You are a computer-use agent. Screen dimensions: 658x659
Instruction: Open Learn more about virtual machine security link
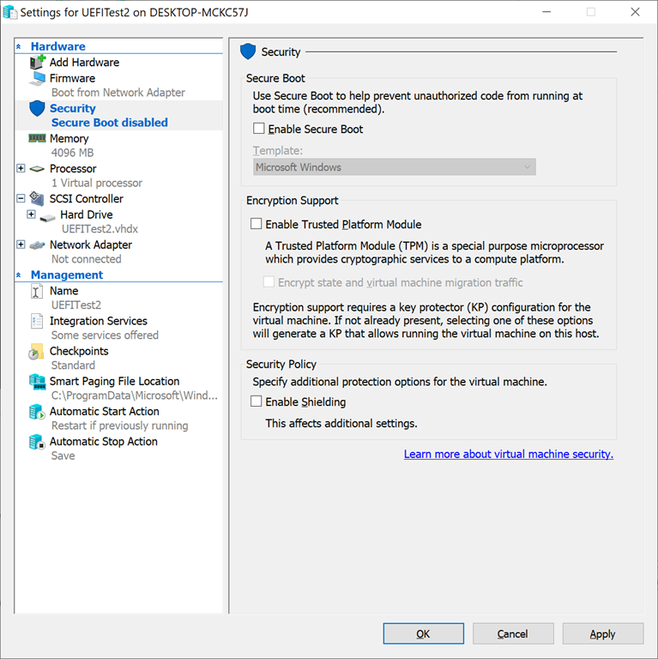(508, 455)
